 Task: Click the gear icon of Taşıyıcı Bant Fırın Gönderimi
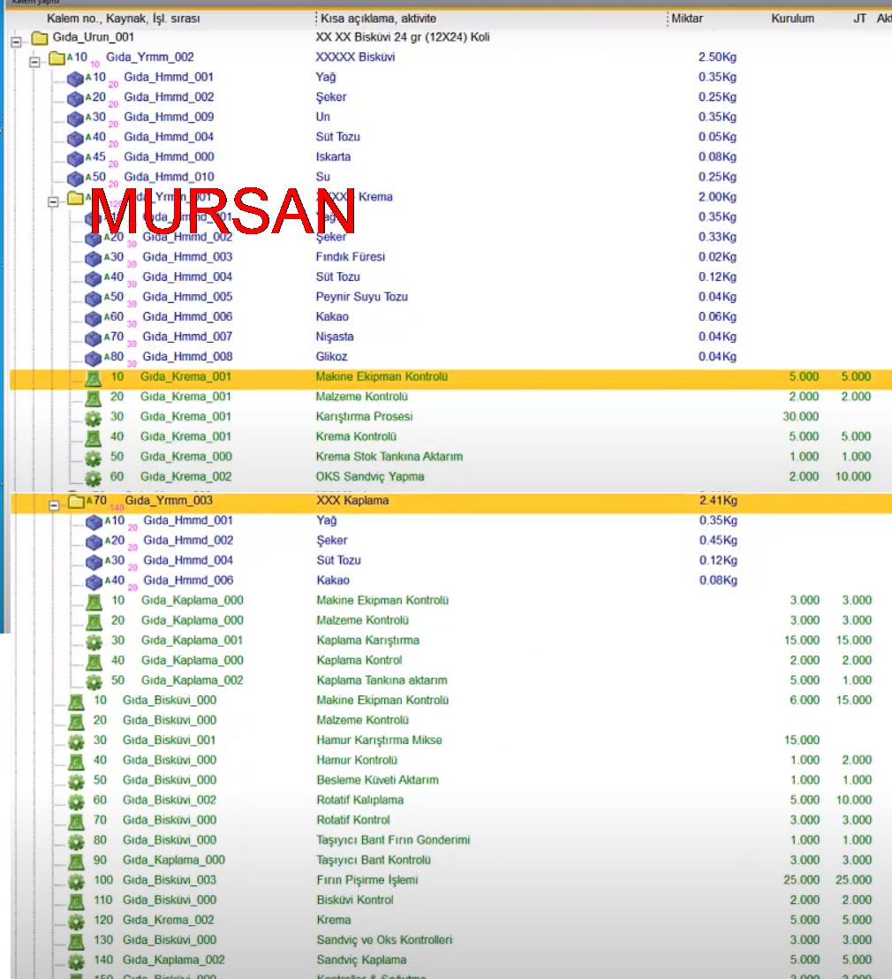[x=76, y=841]
